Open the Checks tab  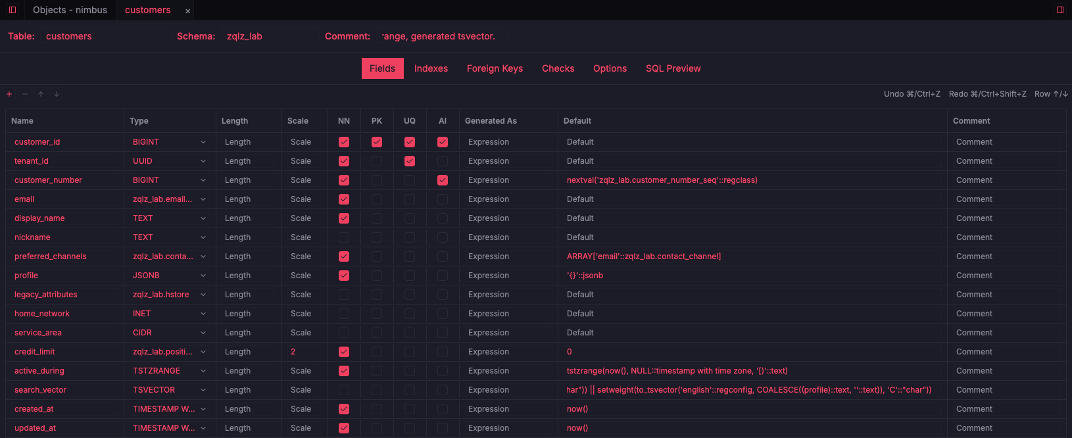pyautogui.click(x=558, y=68)
